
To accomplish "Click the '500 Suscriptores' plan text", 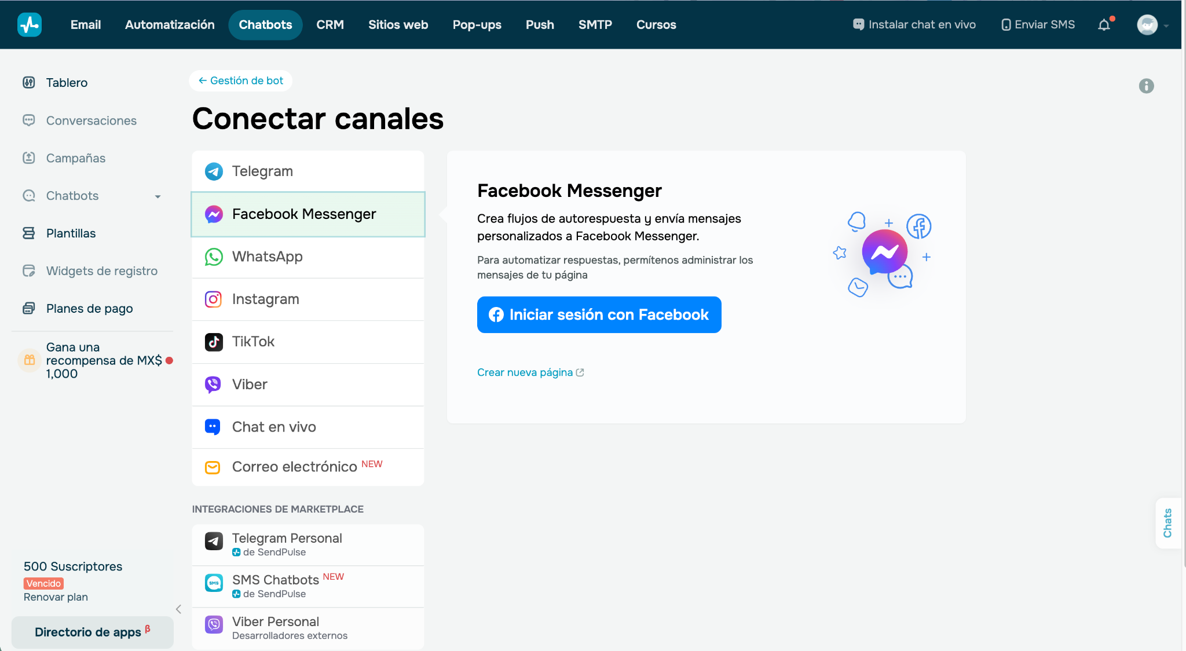I will [x=73, y=566].
